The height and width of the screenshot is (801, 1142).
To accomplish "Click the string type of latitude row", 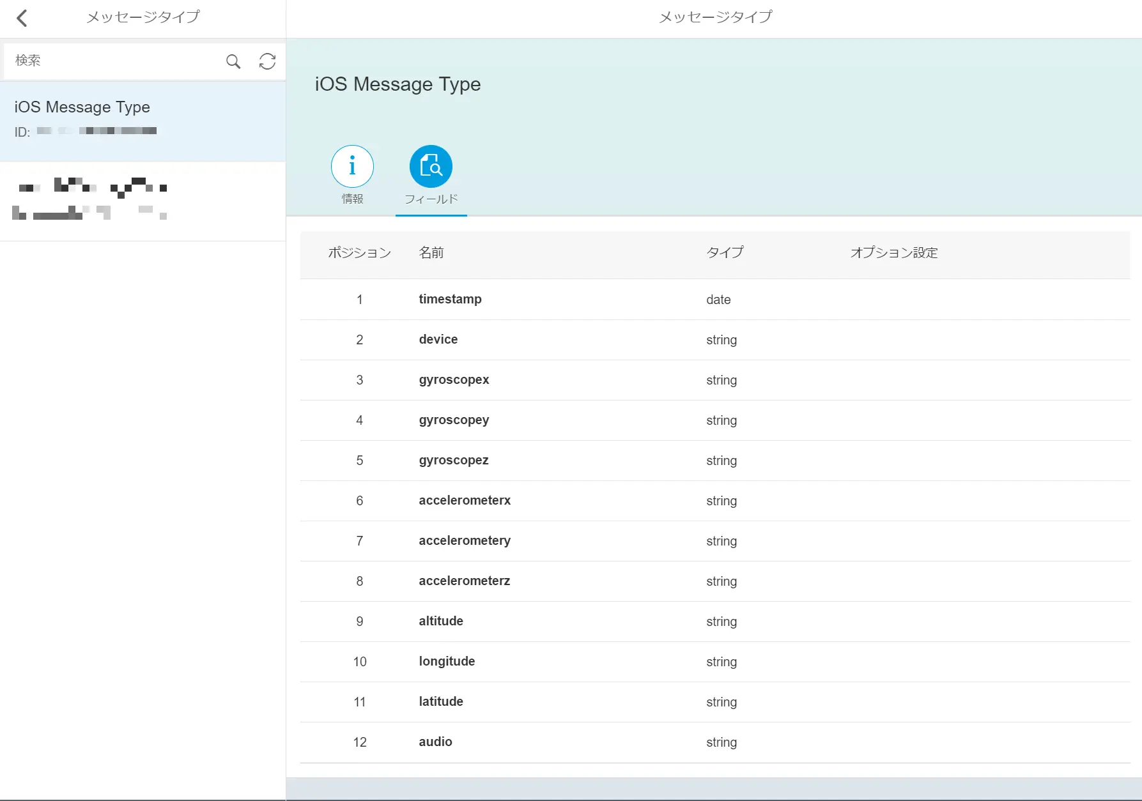I will tap(721, 702).
